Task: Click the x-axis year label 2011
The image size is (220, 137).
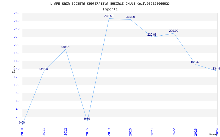Action: 44,132
